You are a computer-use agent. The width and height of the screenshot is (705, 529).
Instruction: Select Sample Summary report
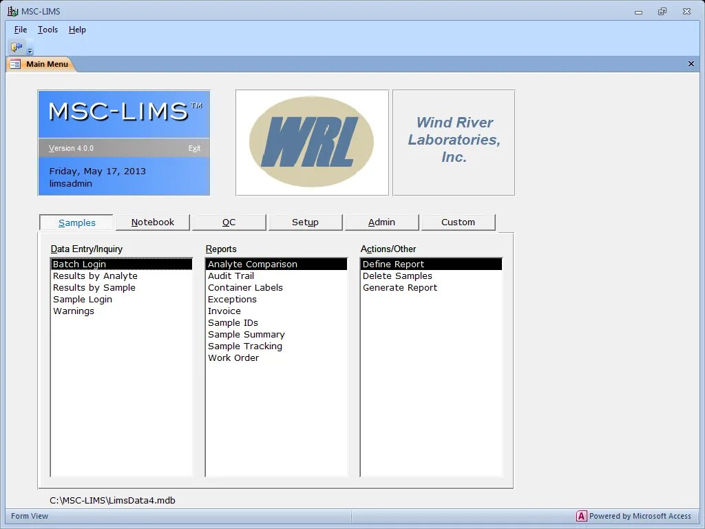277,334
